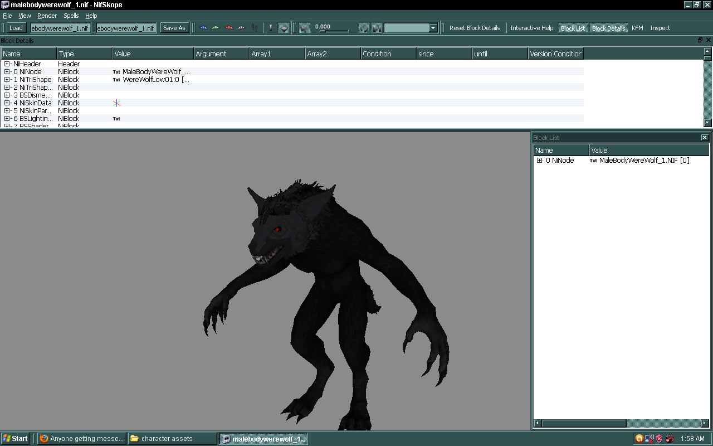Screen dimensions: 713x446
Task: Open the Render menu
Action: [x=47, y=16]
